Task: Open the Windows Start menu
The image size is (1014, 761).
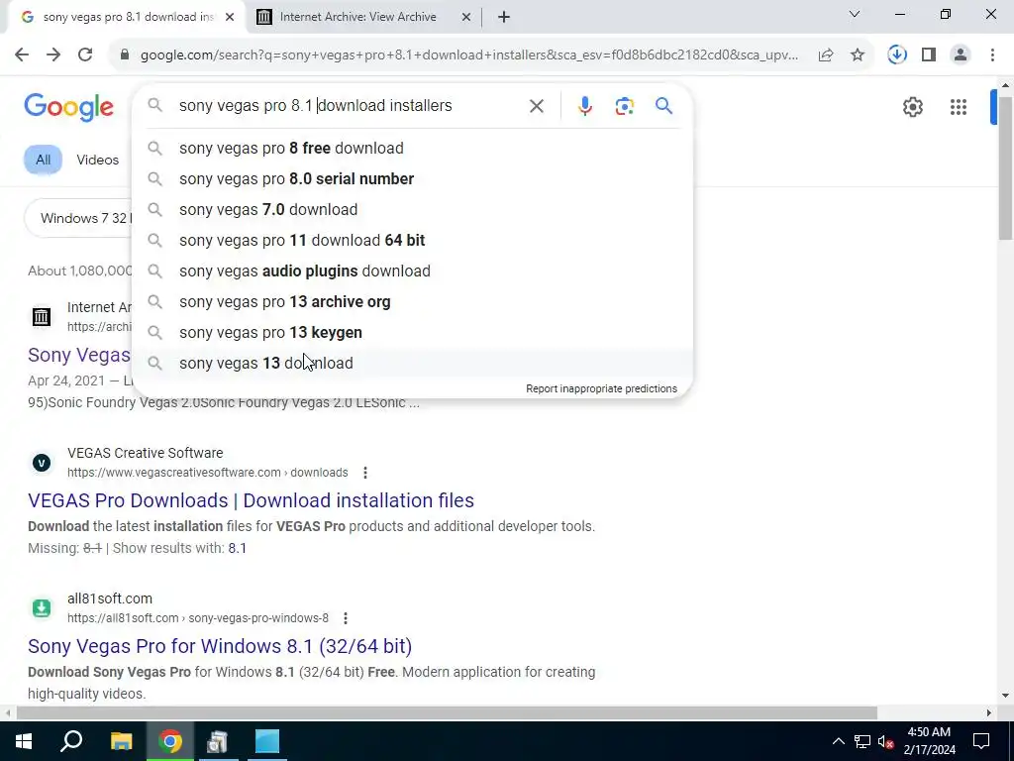Action: pos(24,741)
